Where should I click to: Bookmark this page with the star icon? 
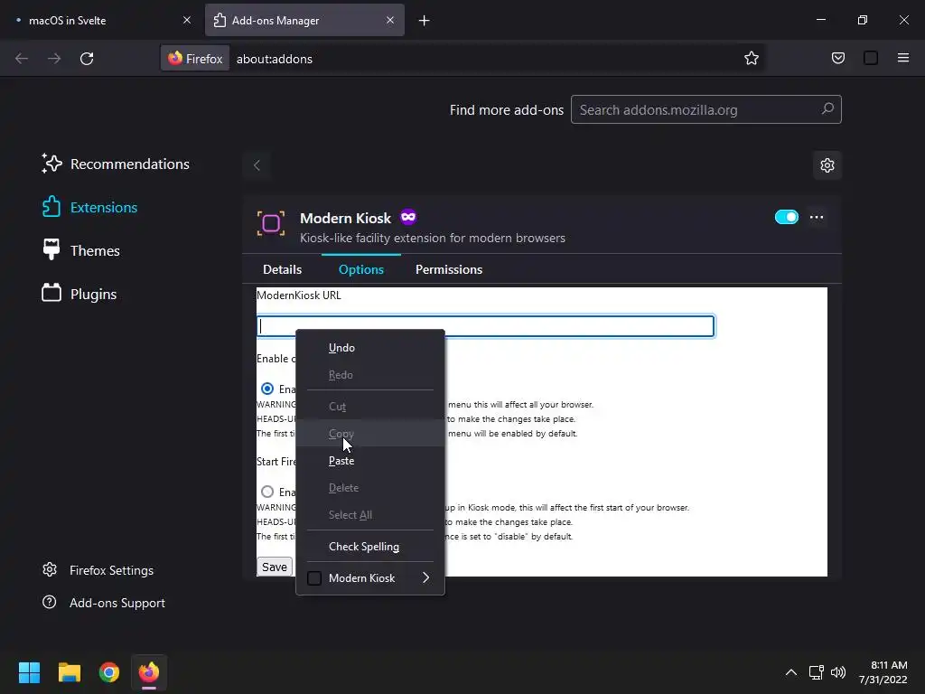click(751, 59)
